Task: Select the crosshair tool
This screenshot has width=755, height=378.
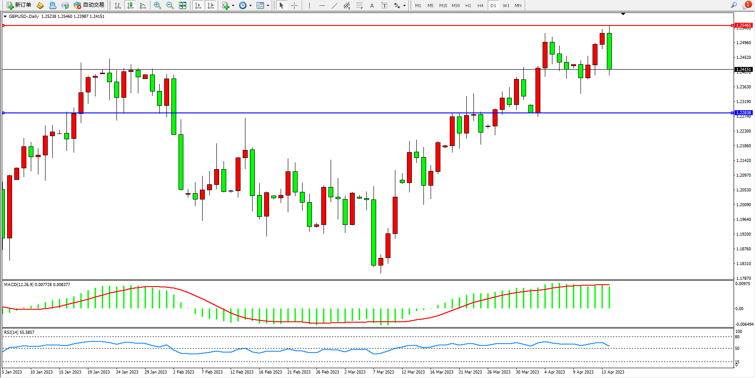Action: tap(295, 5)
